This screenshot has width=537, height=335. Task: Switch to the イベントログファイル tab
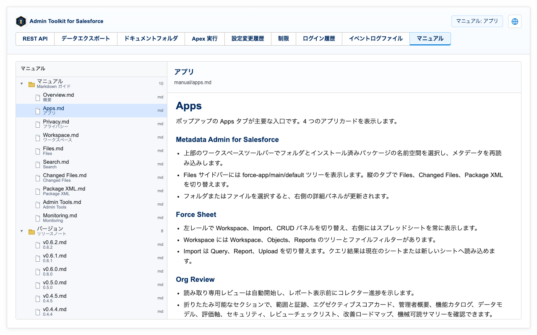click(376, 39)
